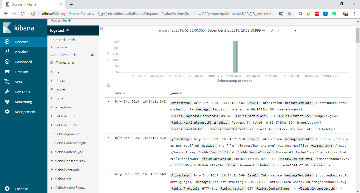Expand the first document row details

108,101
